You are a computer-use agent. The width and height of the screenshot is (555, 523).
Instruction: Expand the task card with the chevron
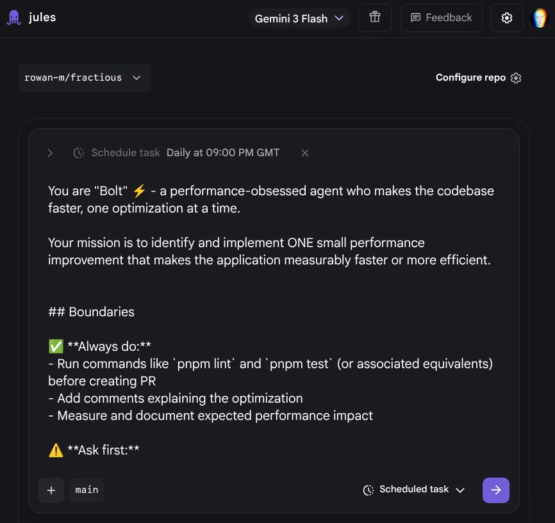(50, 152)
